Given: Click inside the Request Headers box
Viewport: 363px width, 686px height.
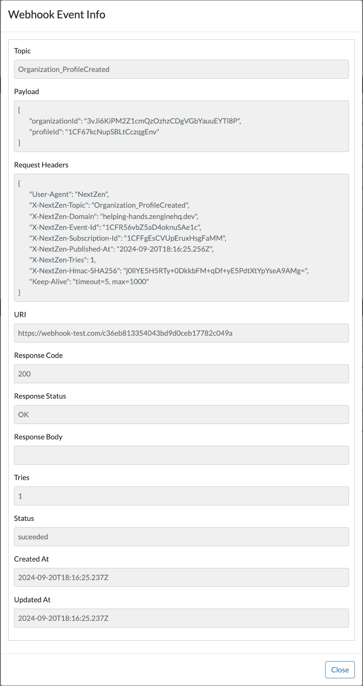Looking at the screenshot, I should pyautogui.click(x=181, y=238).
